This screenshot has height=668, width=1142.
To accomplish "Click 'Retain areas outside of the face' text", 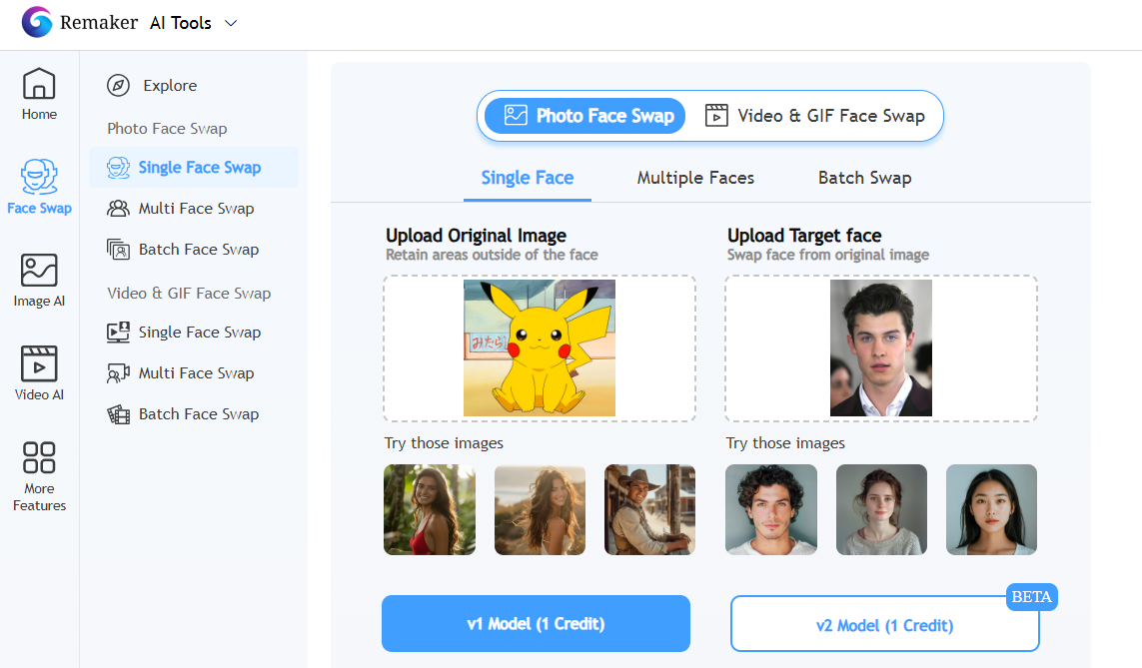I will click(x=492, y=255).
